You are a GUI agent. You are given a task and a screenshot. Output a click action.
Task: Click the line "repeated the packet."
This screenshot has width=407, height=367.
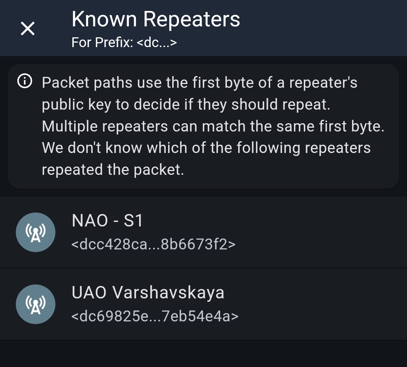[113, 170]
